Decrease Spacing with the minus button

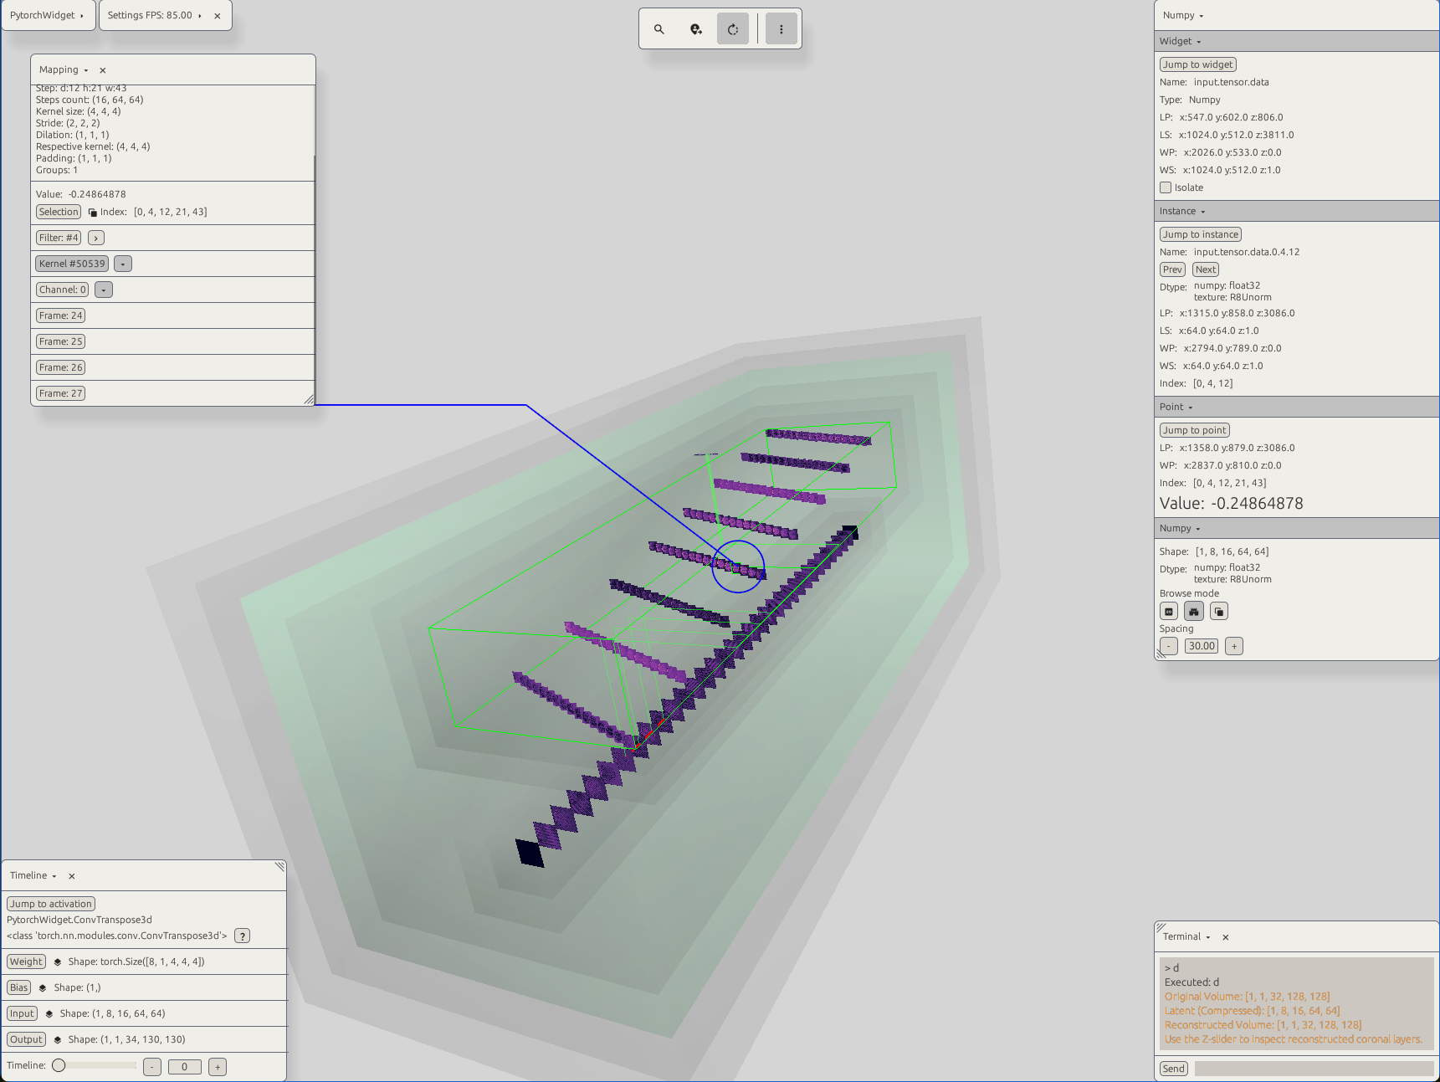point(1169,646)
